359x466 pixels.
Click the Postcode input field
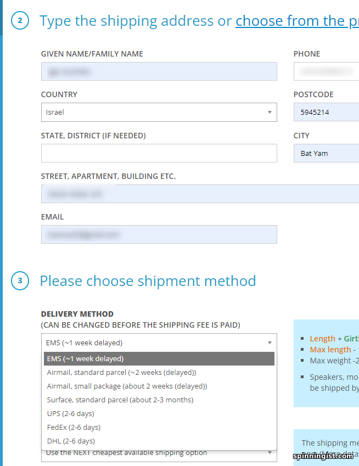tap(326, 112)
